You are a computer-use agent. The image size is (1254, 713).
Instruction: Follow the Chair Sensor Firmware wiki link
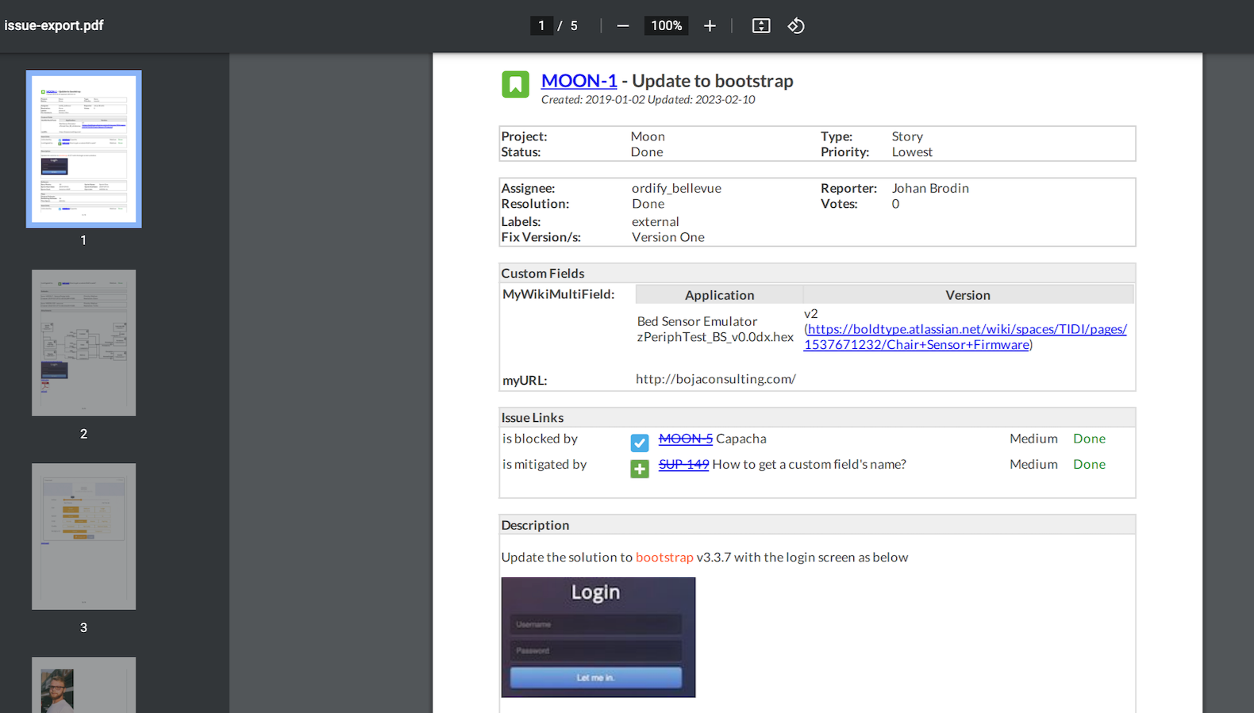(965, 337)
